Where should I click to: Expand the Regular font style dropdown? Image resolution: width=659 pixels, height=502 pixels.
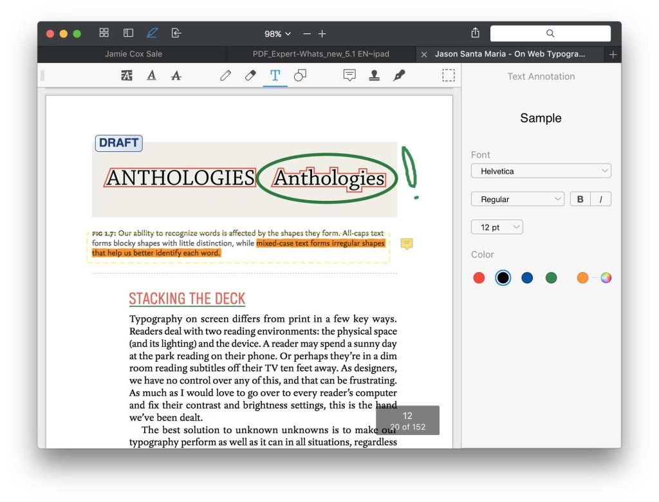coord(517,200)
